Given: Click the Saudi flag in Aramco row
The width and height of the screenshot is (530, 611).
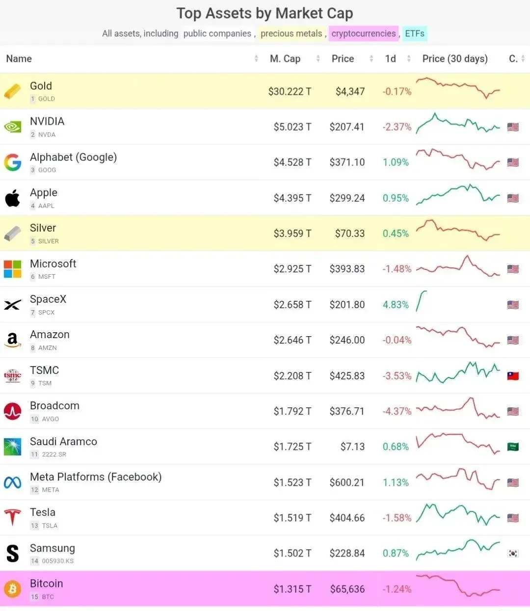Looking at the screenshot, I should click(513, 447).
